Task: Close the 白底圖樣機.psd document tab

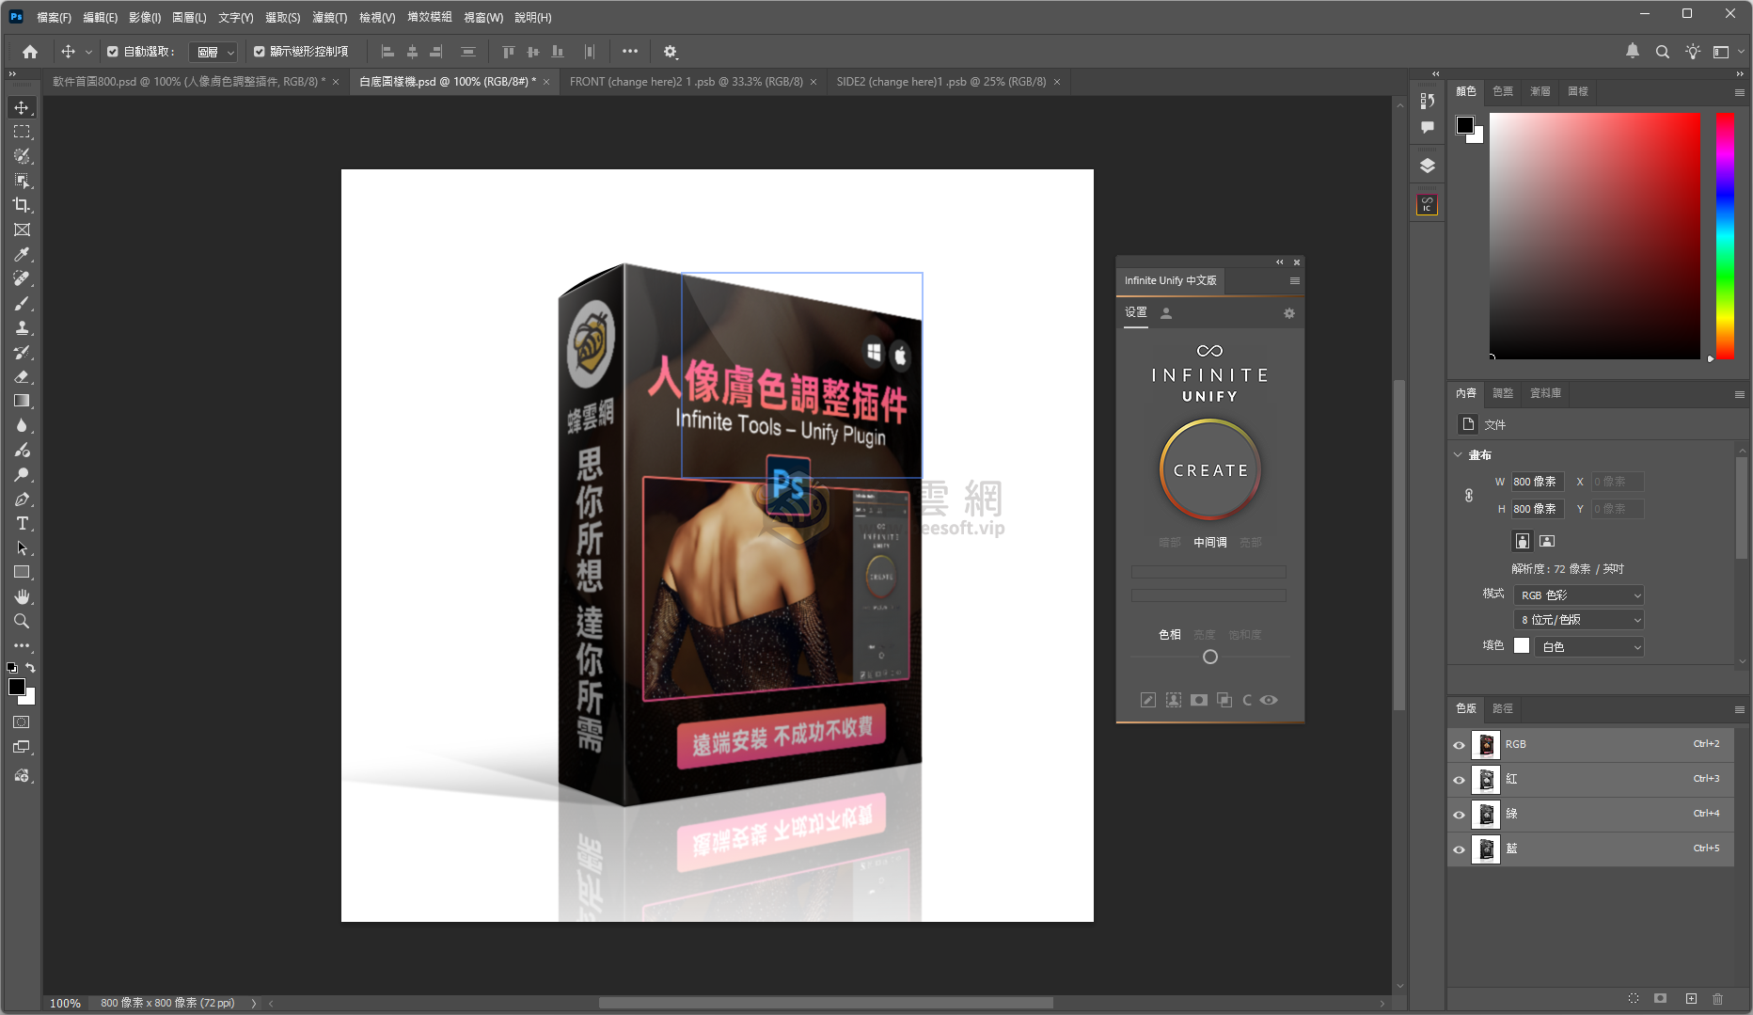Action: pos(546,82)
